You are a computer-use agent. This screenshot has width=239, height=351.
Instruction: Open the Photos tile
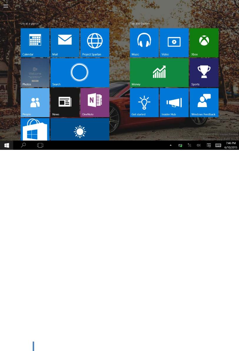point(35,73)
